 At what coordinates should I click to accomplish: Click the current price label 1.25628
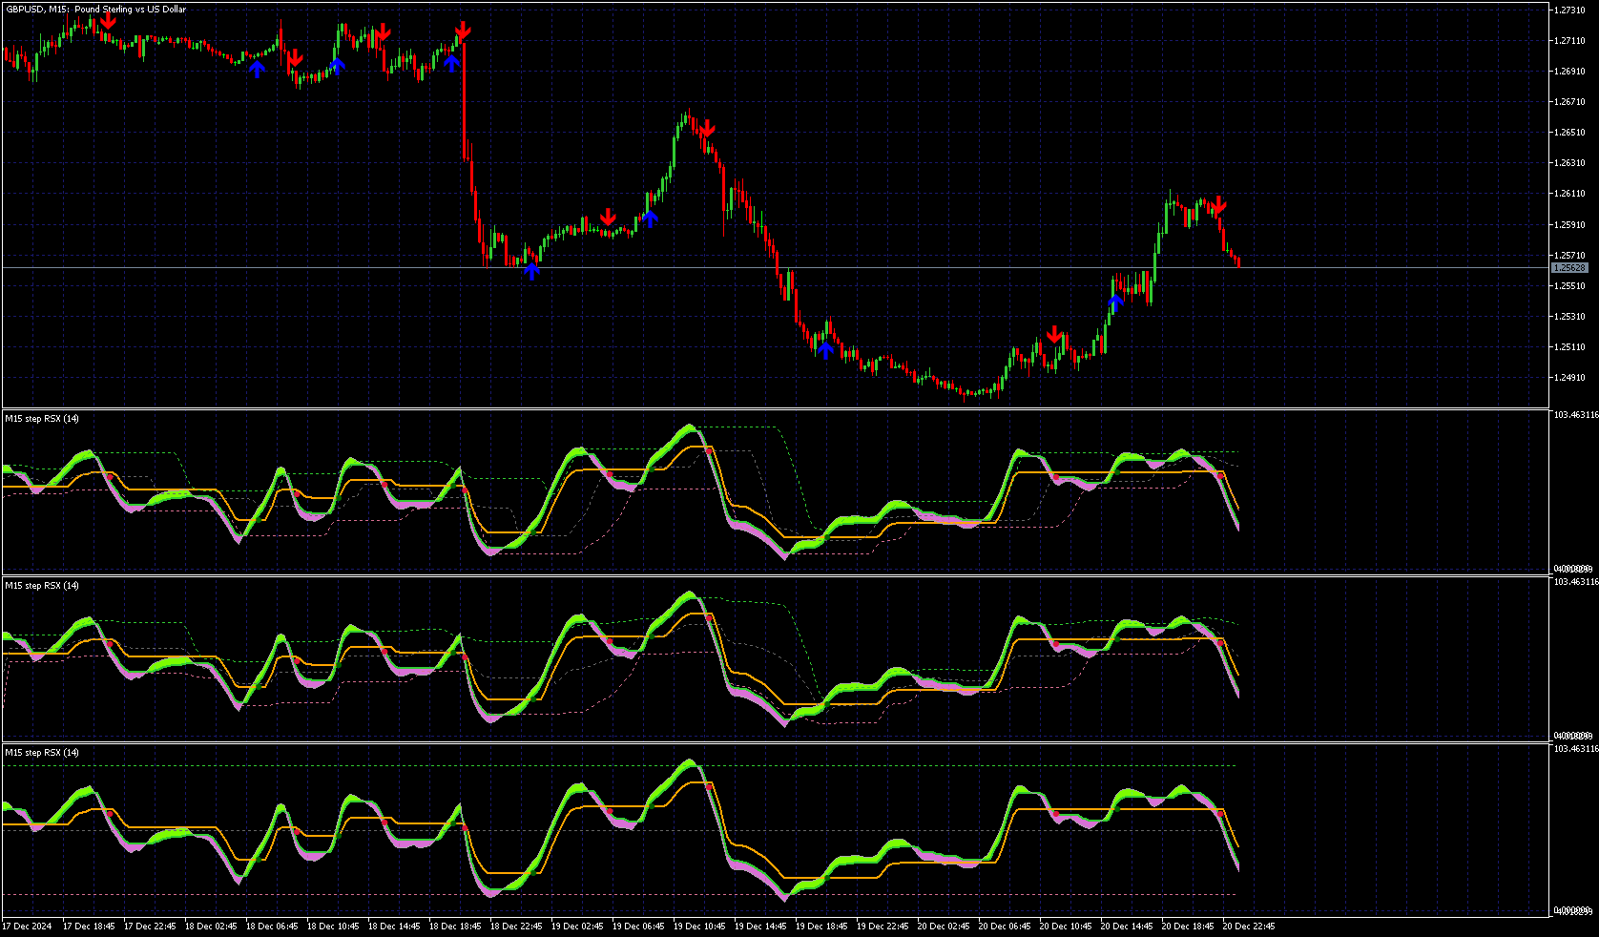pyautogui.click(x=1570, y=268)
